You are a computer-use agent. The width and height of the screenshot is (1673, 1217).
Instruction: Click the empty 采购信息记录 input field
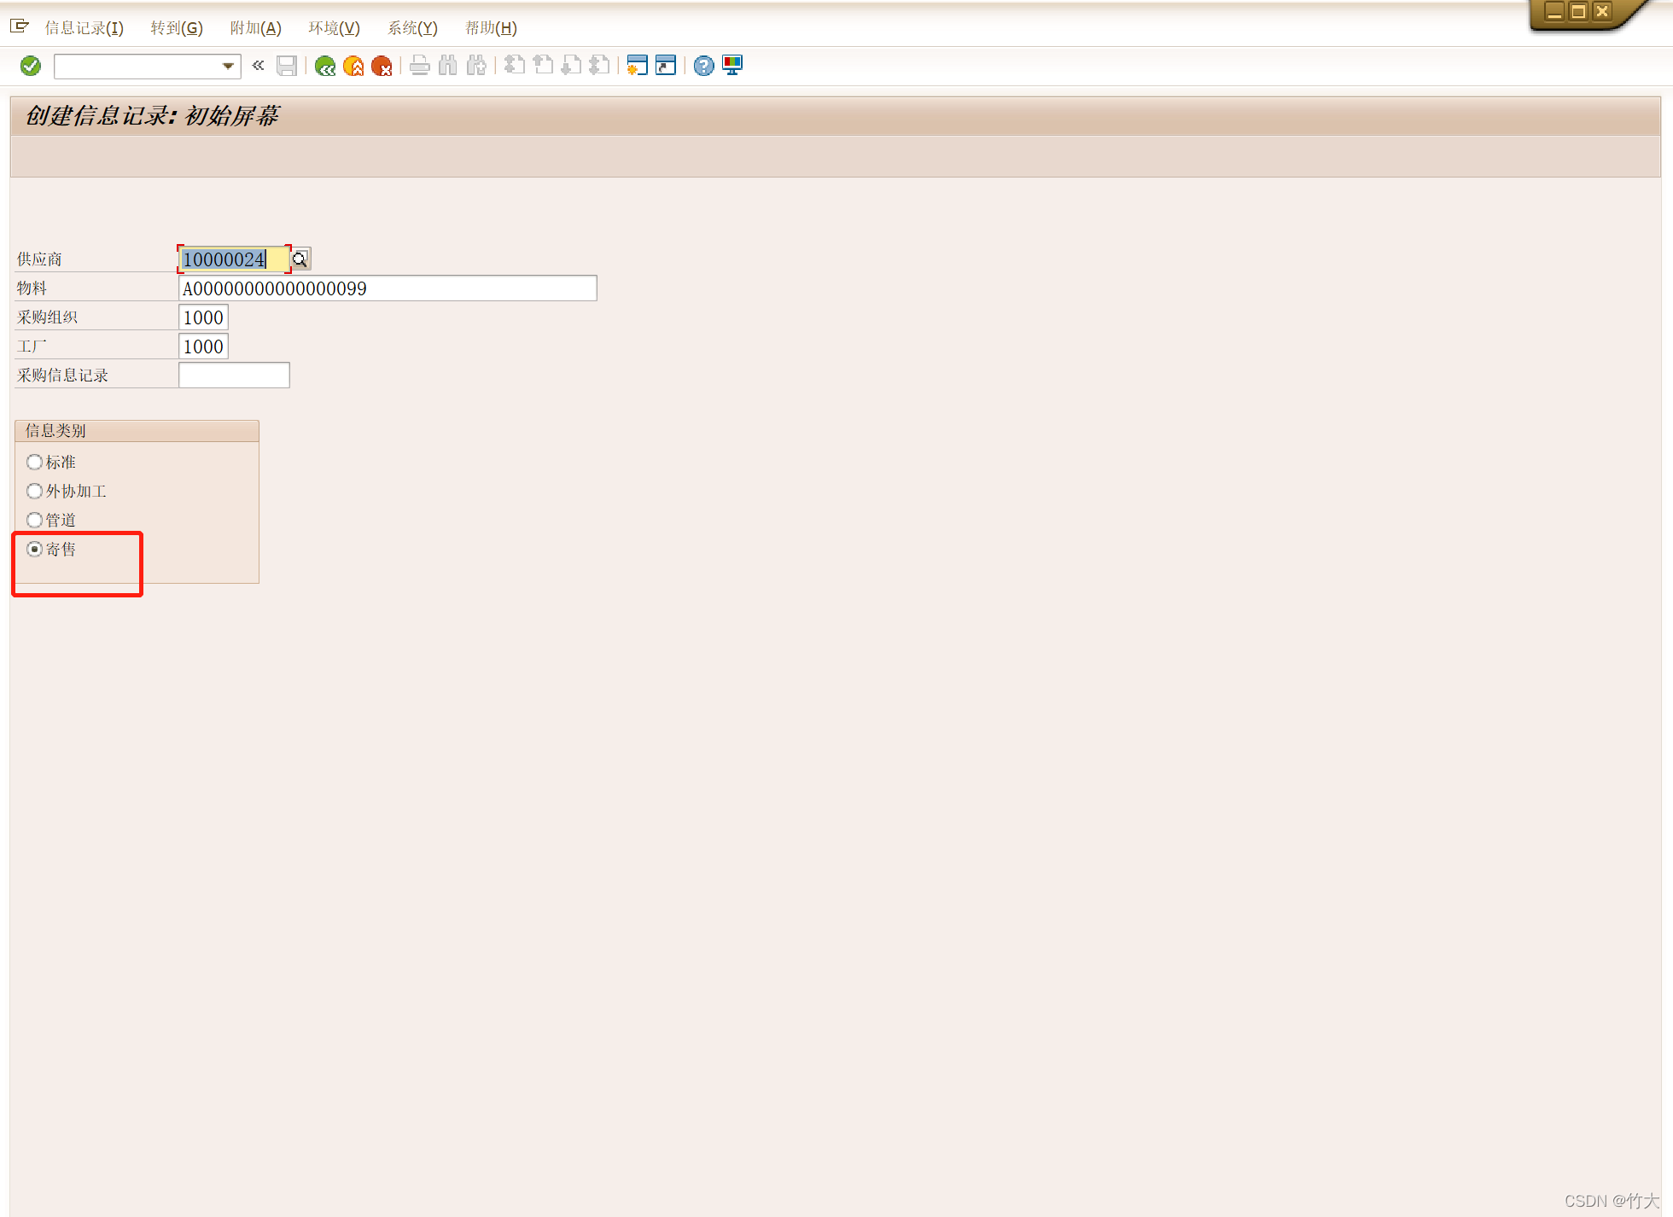tap(234, 376)
